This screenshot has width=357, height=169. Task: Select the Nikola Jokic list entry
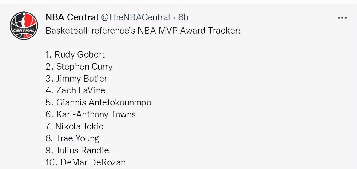pyautogui.click(x=74, y=126)
